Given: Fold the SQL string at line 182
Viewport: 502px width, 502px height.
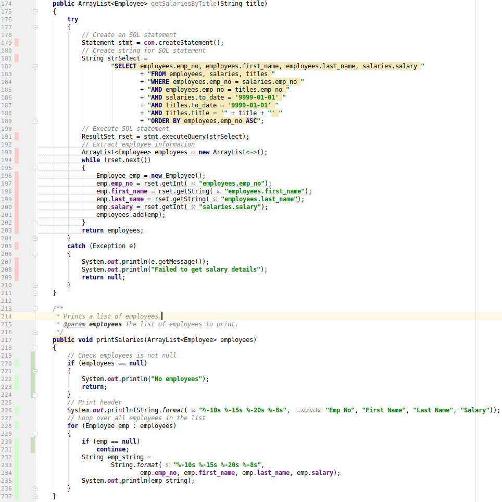Looking at the screenshot, I should (x=35, y=66).
